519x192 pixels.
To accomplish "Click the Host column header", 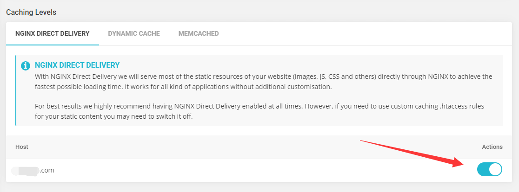I will tap(22, 147).
